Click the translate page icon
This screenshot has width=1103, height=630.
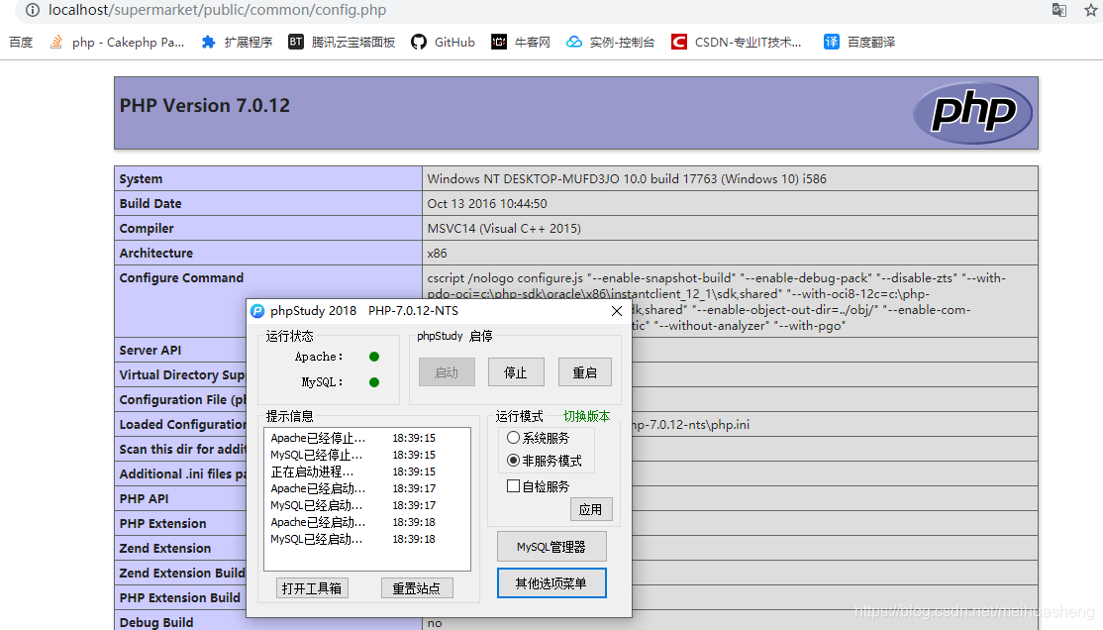(x=1058, y=10)
